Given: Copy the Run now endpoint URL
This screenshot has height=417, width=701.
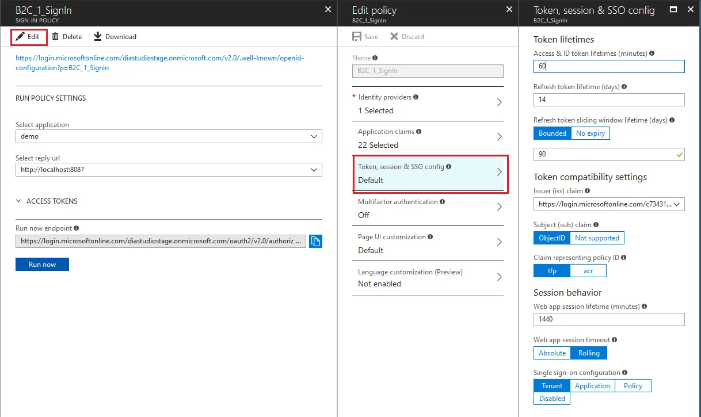Looking at the screenshot, I should tap(315, 242).
